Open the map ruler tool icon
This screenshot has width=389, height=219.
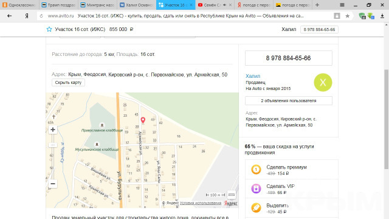pos(232,195)
